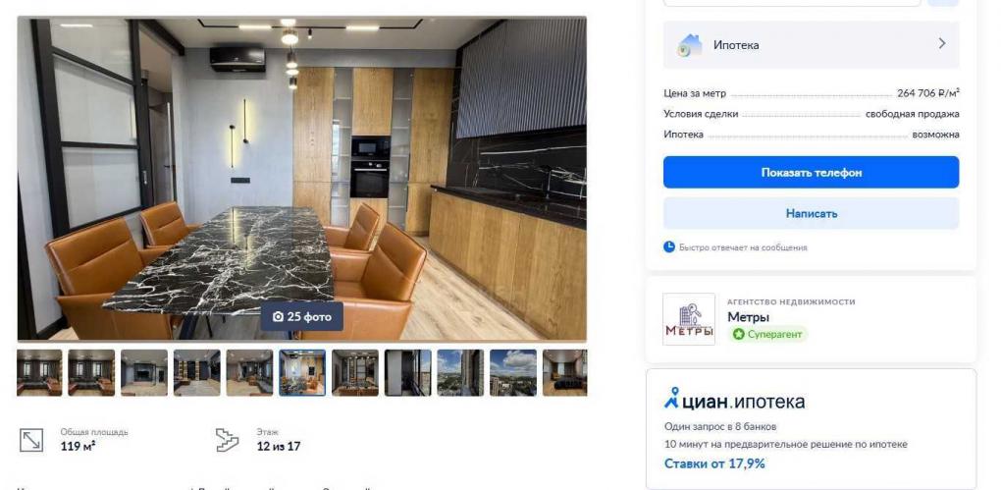Click the total area arrows icon

coord(31,441)
